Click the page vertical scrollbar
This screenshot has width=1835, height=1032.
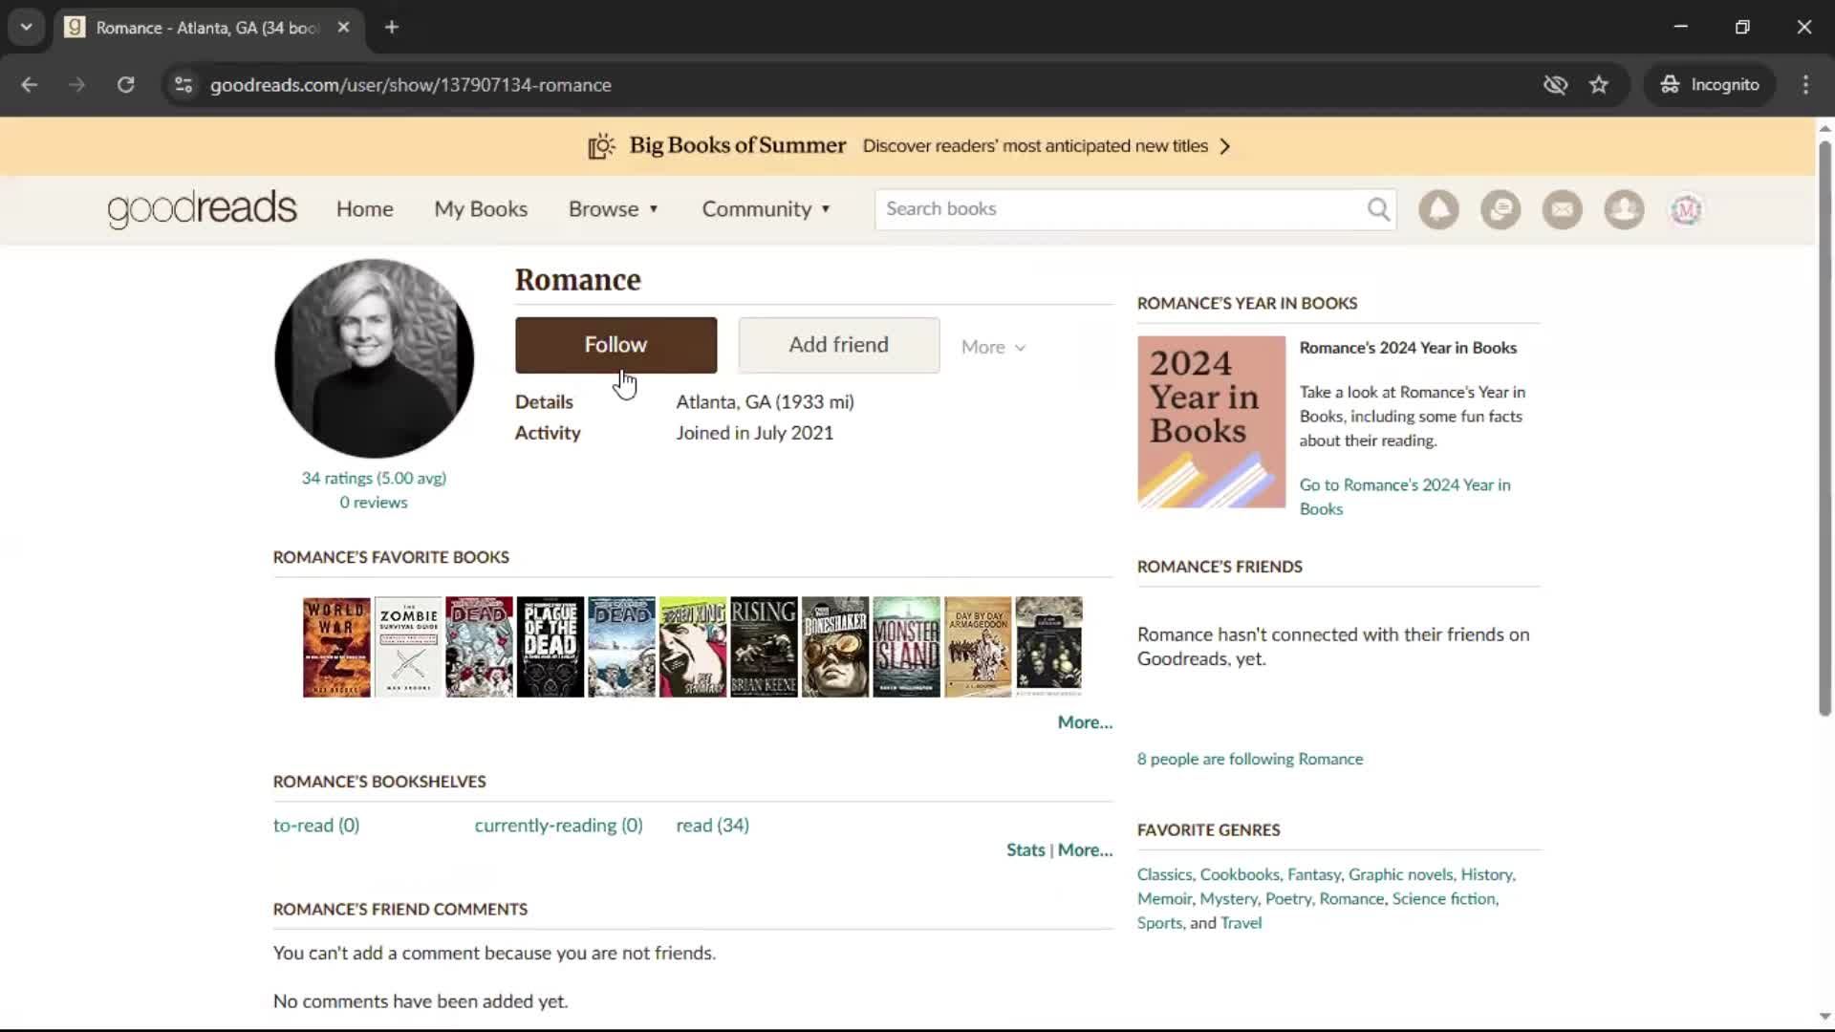pyautogui.click(x=1824, y=428)
